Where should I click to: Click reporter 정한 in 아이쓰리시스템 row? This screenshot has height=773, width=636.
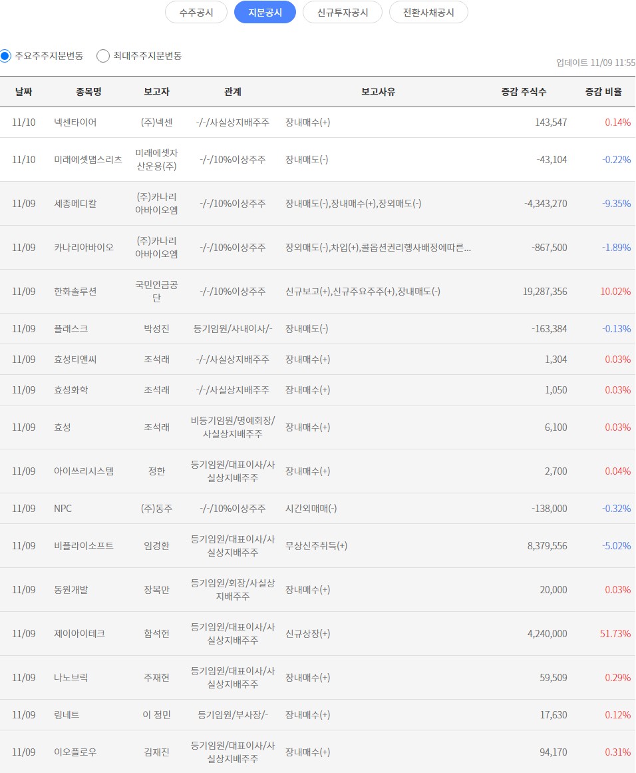click(x=156, y=471)
